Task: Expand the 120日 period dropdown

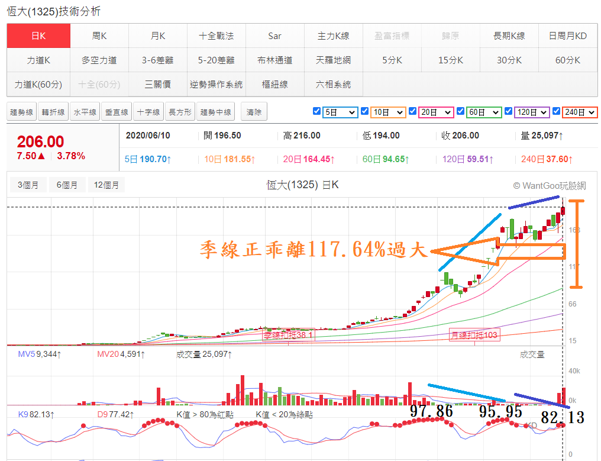Action: 532,112
